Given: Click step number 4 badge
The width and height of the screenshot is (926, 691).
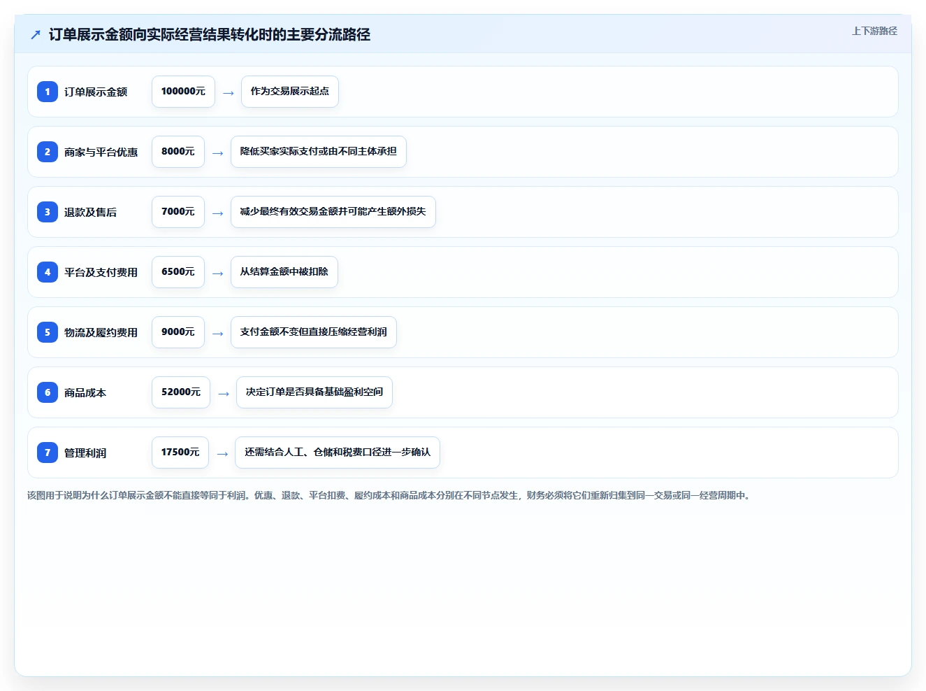Looking at the screenshot, I should [48, 272].
